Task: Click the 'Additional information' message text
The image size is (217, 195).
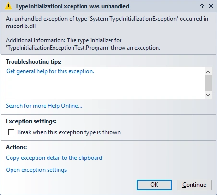Action: (x=83, y=44)
